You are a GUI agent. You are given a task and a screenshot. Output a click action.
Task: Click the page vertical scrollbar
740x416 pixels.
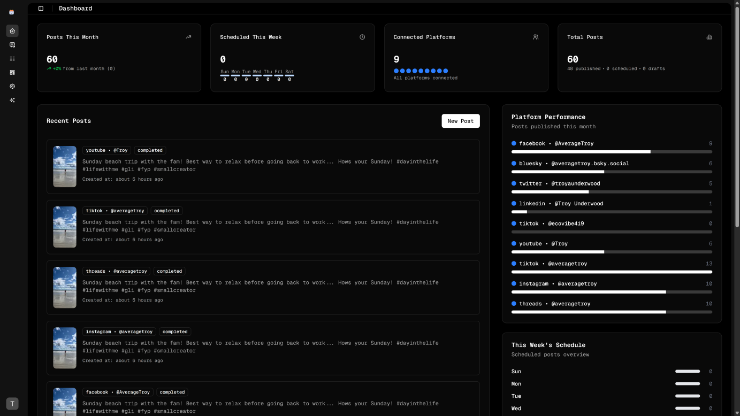pos(736,118)
